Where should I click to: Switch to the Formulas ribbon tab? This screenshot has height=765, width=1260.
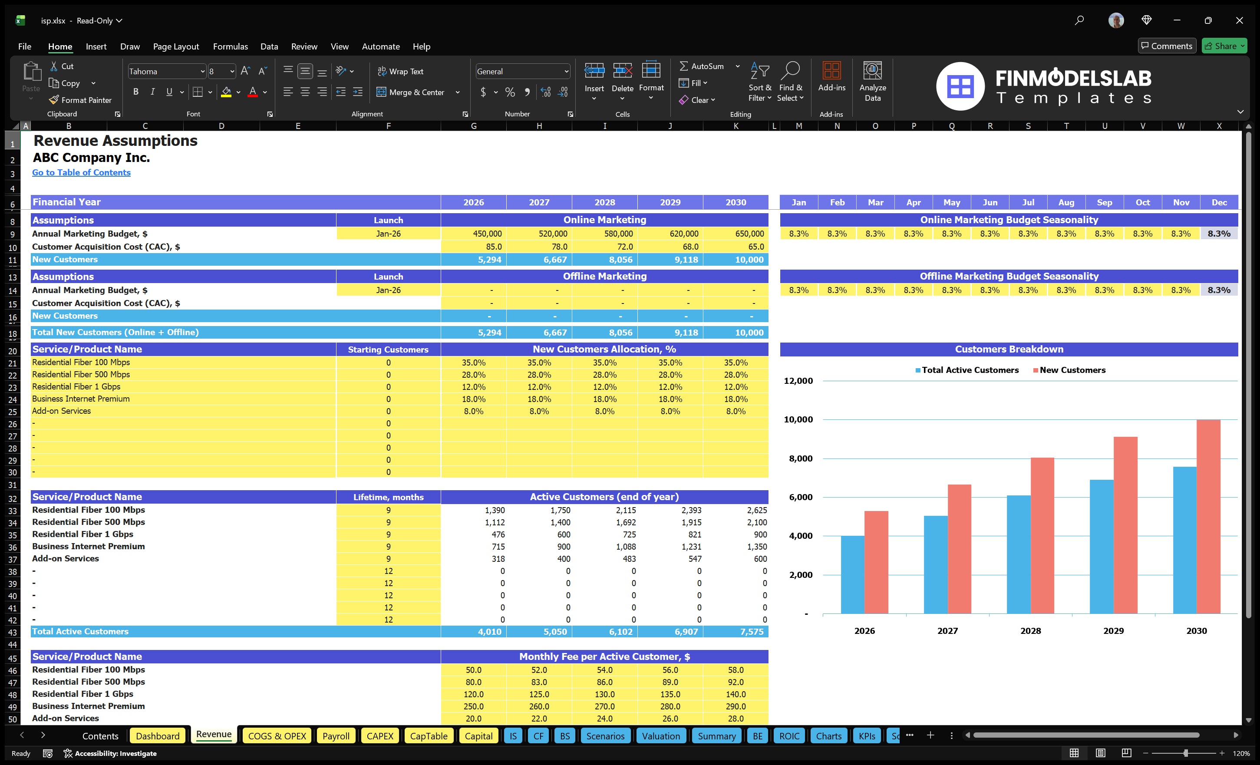pyautogui.click(x=230, y=46)
